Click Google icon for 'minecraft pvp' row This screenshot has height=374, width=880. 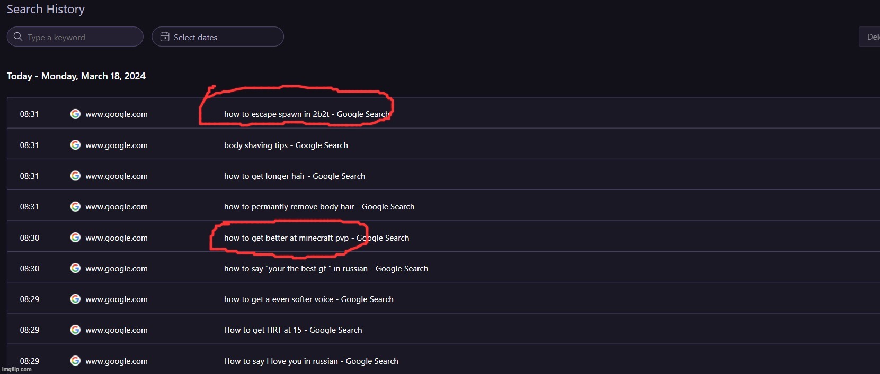75,238
